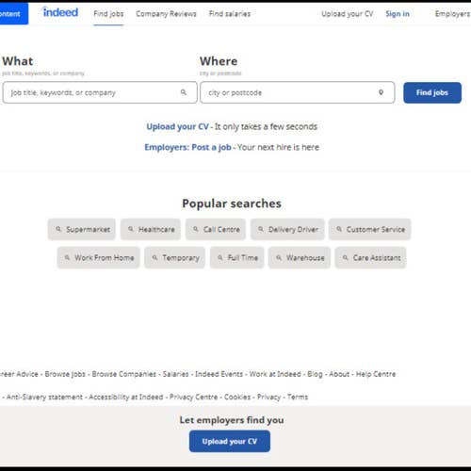Click the search icon on the Work From Home chip
Screen dimensions: 471x471
tap(67, 257)
